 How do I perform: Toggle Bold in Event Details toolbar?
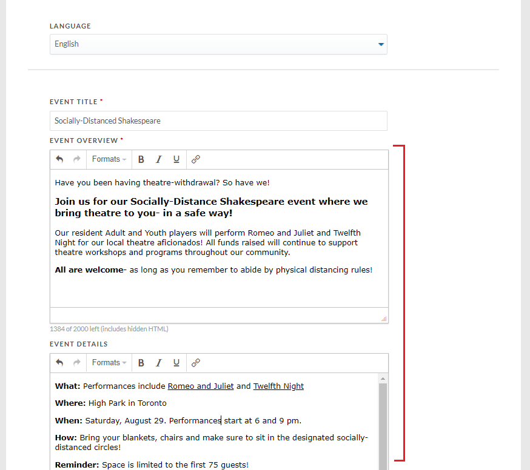click(x=141, y=363)
